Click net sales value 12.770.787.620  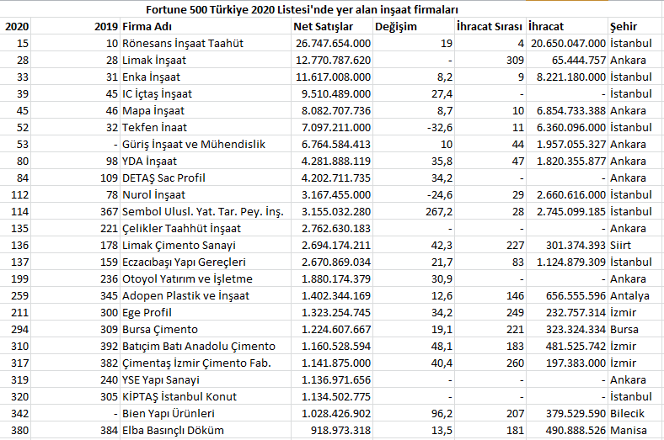tap(334, 61)
